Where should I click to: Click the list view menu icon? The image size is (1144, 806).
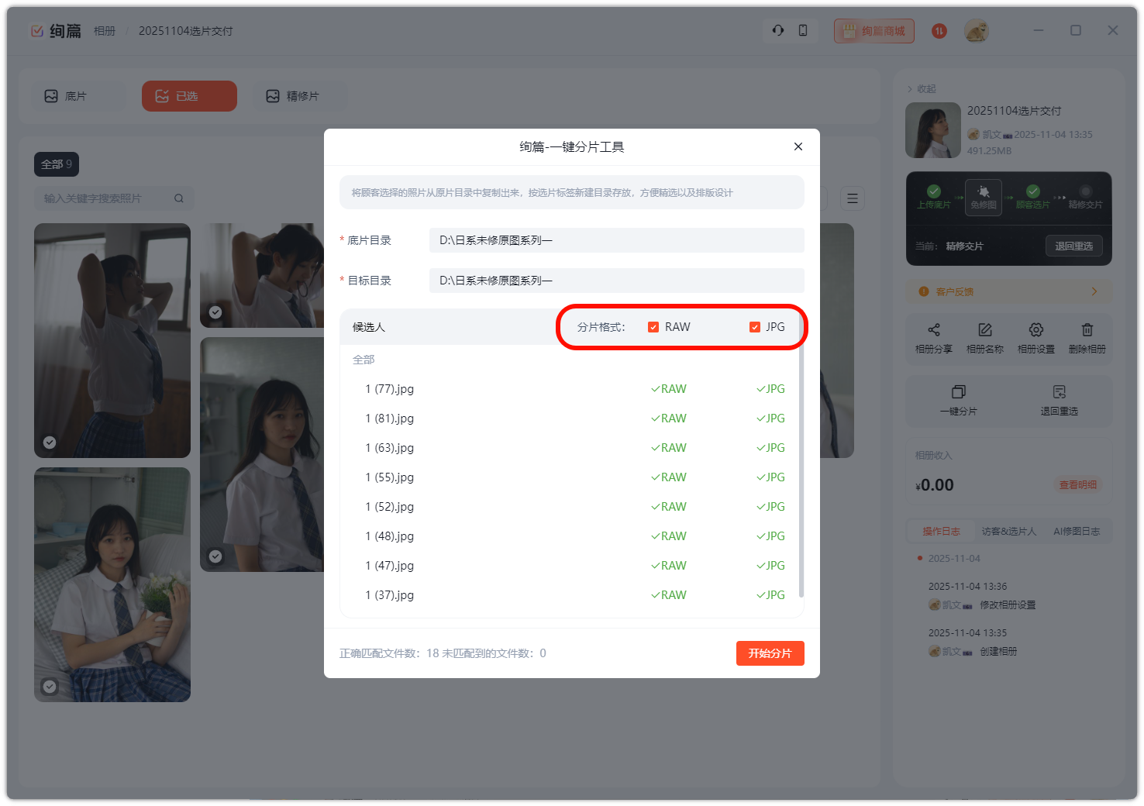pyautogui.click(x=853, y=198)
